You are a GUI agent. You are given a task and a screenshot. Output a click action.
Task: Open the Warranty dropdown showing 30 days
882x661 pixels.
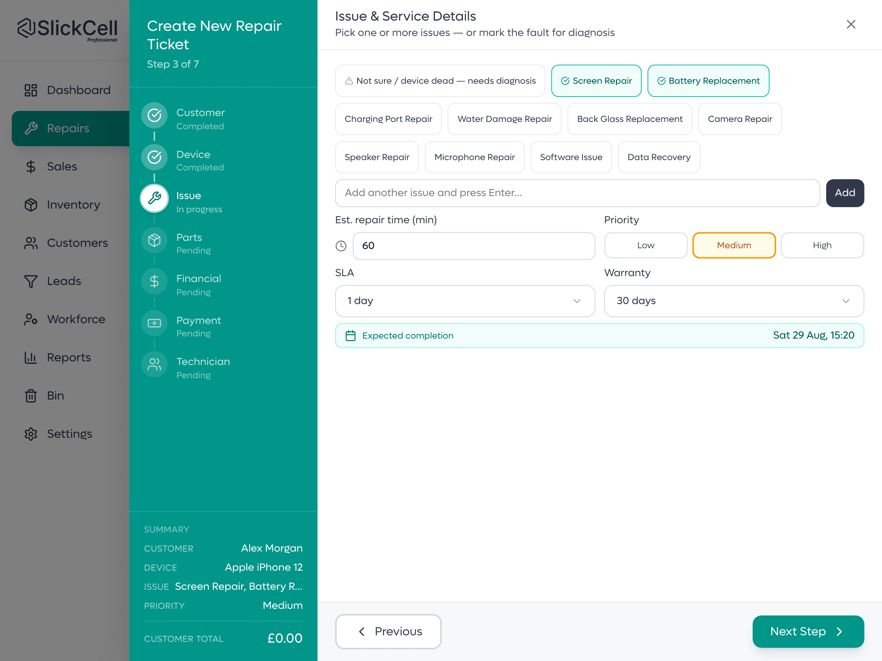click(734, 301)
